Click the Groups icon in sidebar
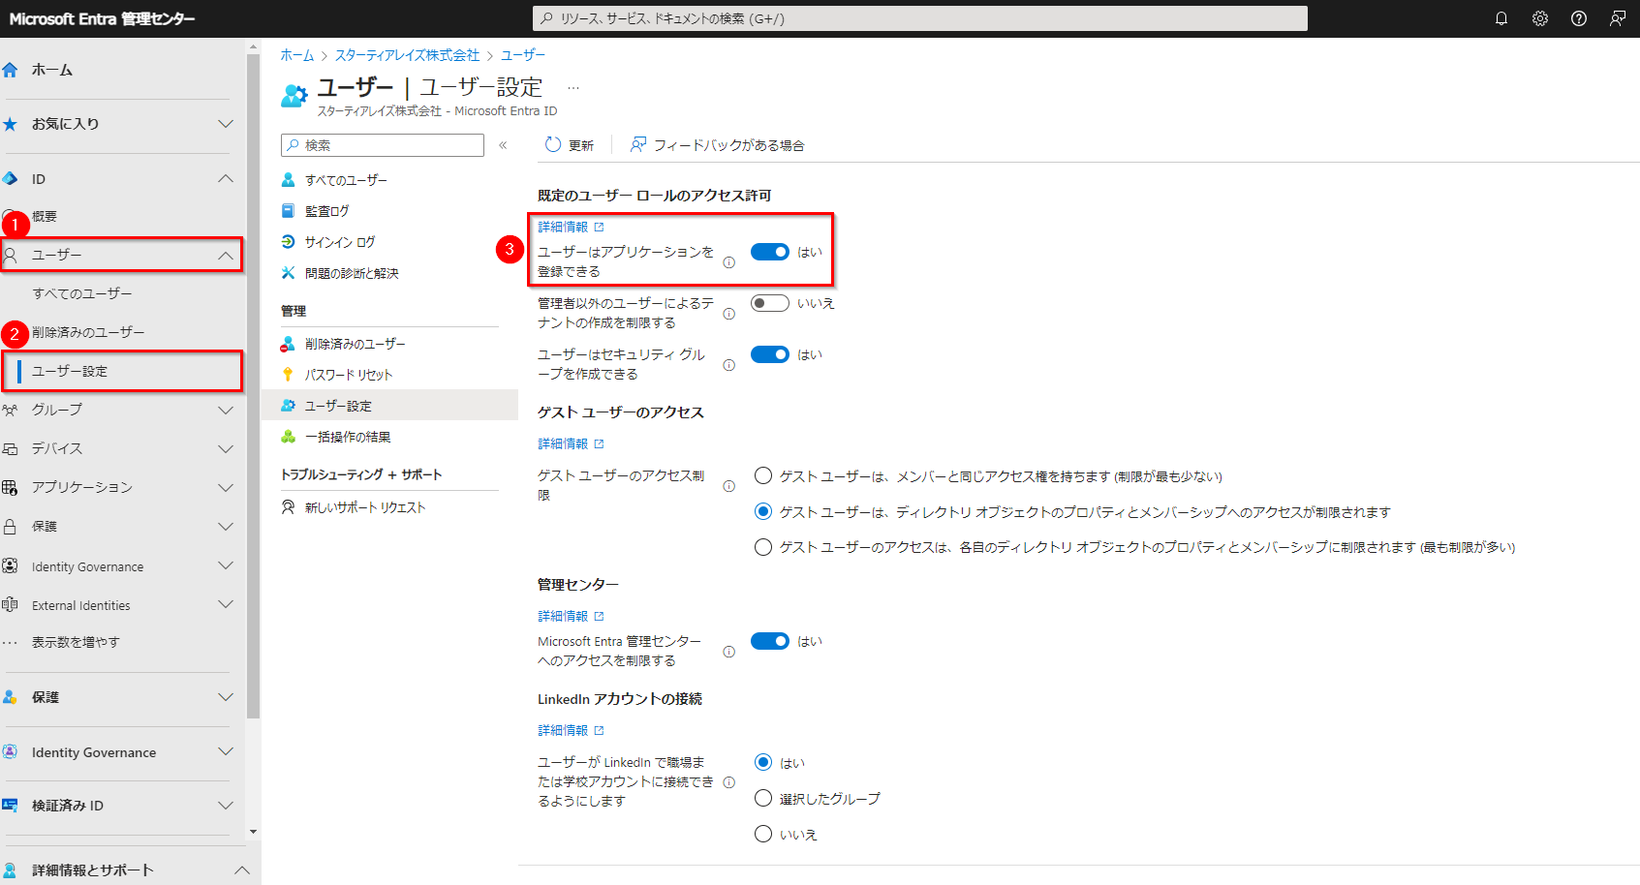Viewport: 1640px width, 885px height. (x=11, y=410)
